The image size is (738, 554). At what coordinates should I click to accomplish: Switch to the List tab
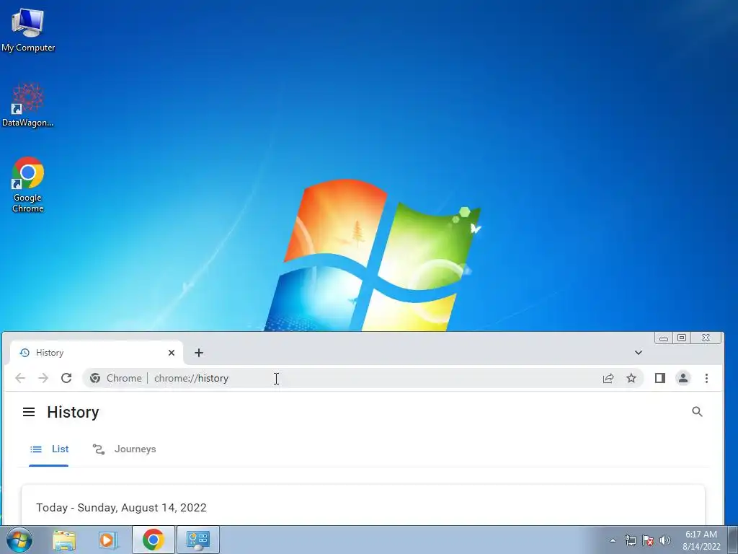pos(49,449)
